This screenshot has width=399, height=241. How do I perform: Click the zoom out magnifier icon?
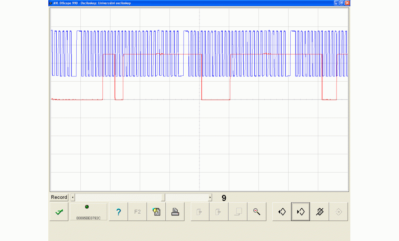pyautogui.click(x=256, y=212)
